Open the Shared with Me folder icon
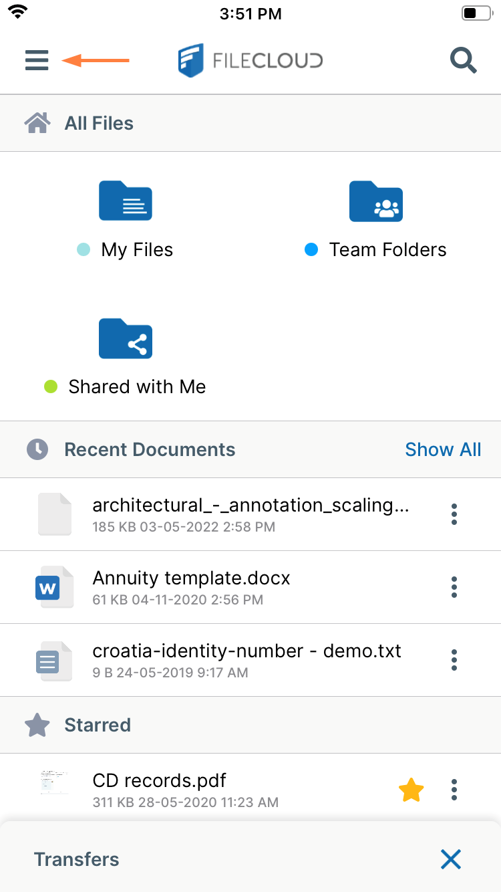Viewport: 501px width, 892px height. [126, 338]
